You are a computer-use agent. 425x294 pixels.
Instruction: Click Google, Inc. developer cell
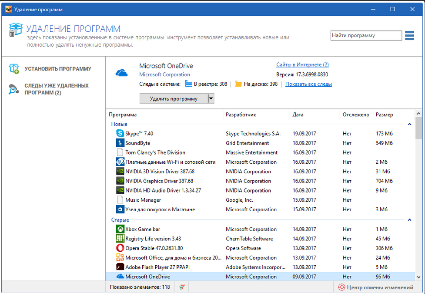[x=239, y=200]
